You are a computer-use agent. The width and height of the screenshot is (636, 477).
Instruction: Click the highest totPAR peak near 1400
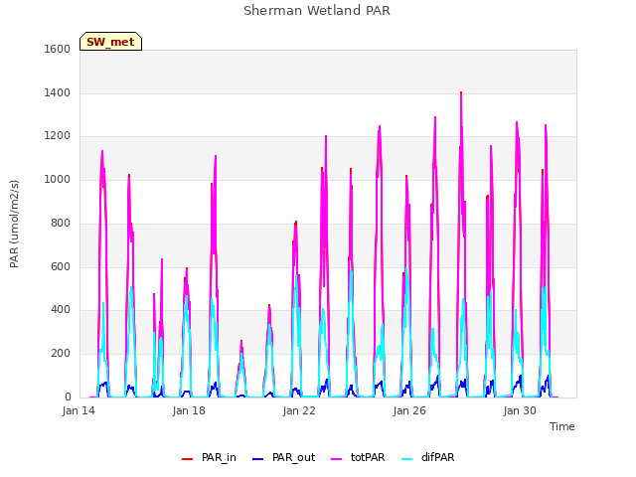coord(461,92)
